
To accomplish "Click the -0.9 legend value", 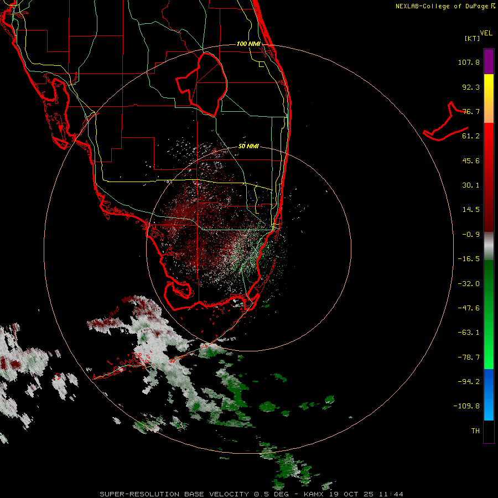I will [x=471, y=235].
